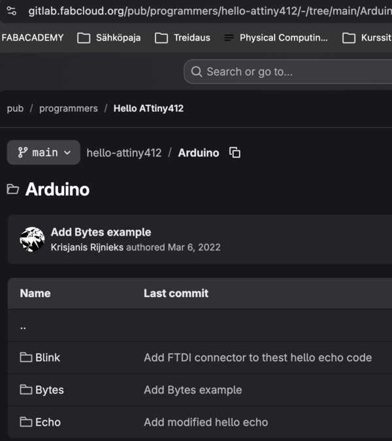
Task: Go up to parent directory
Action: click(23, 326)
